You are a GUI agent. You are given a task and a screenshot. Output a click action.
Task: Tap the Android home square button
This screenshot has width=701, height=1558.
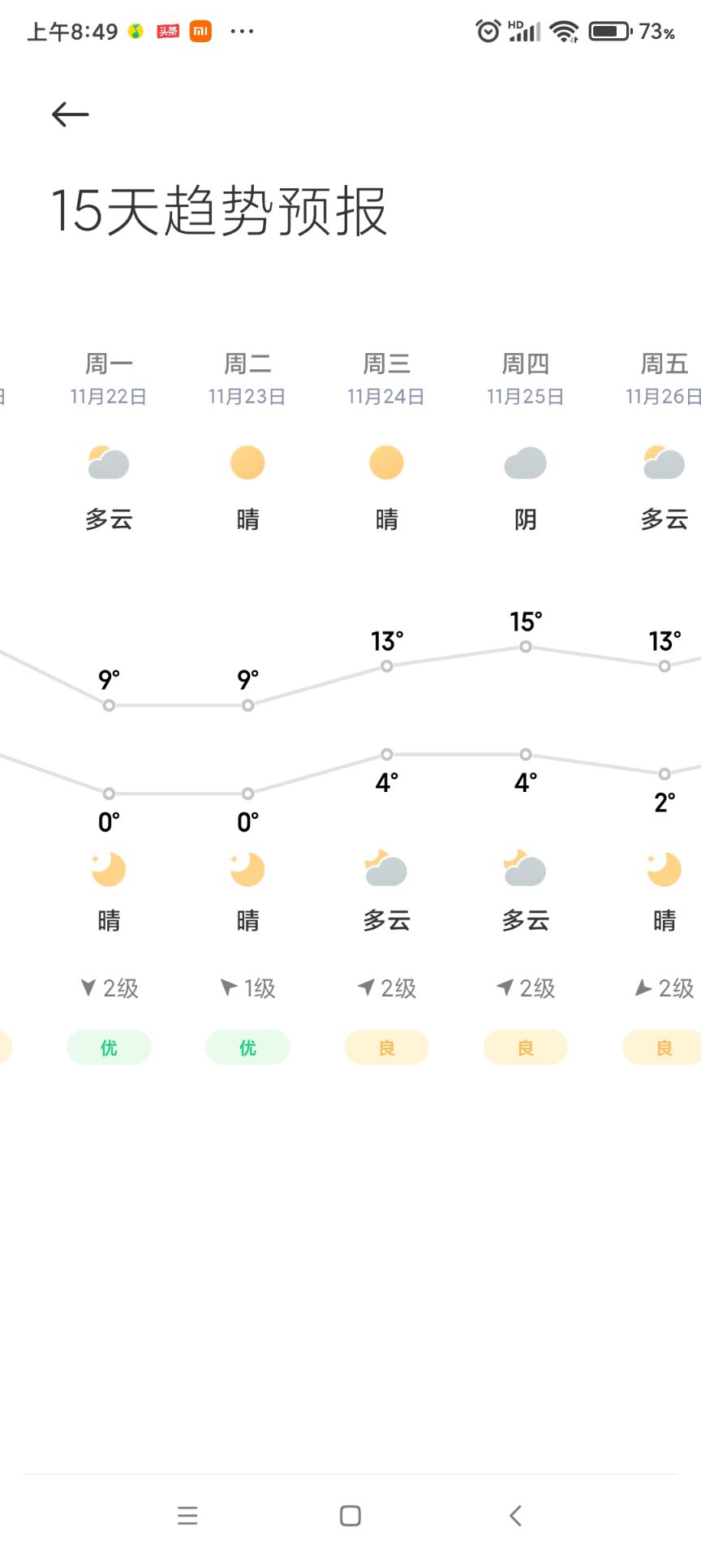[x=350, y=1515]
